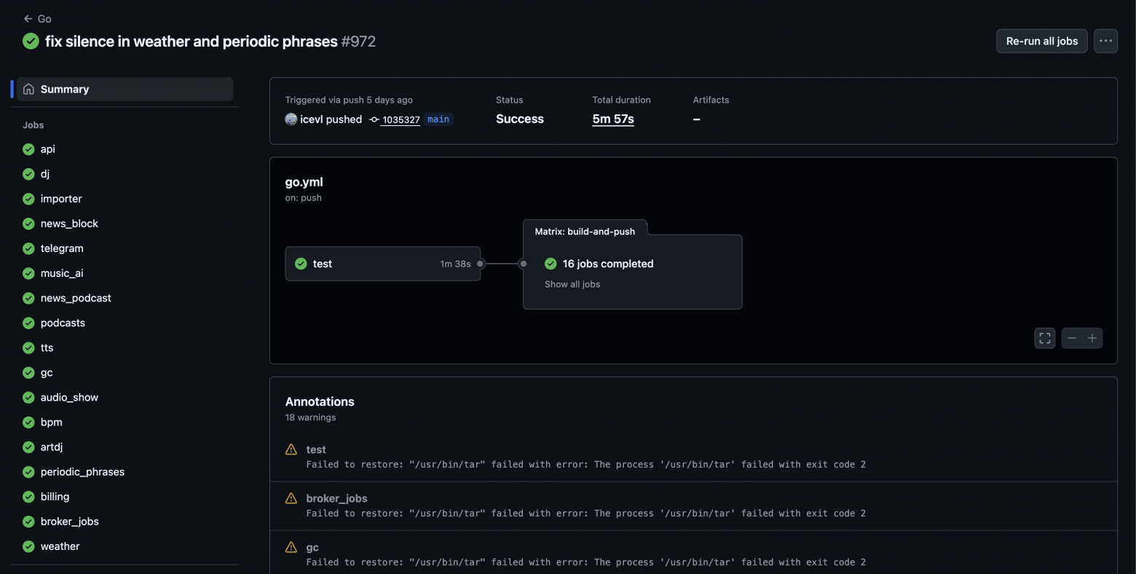
Task: Click the green success check beside api job
Action: tap(28, 149)
